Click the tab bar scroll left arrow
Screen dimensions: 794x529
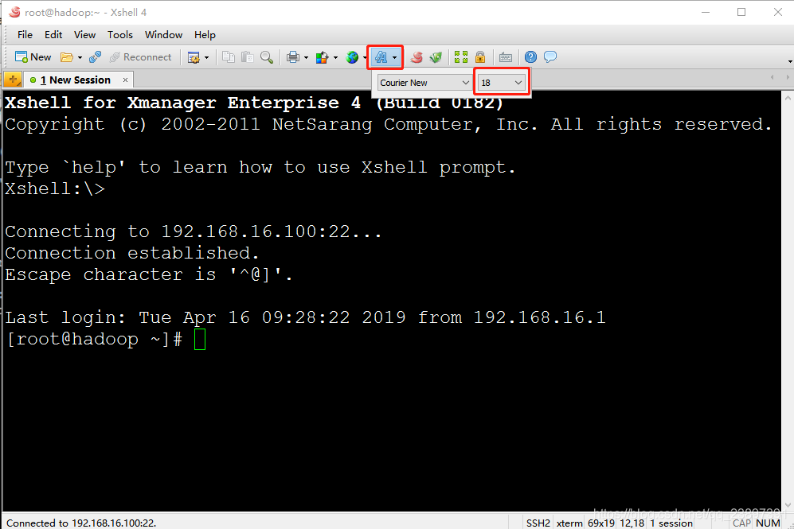coord(772,77)
